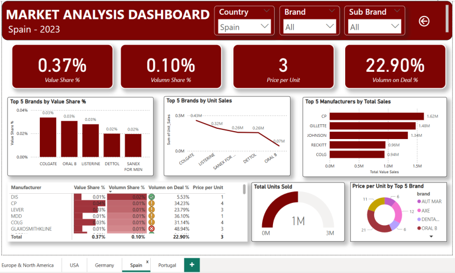Click the AUT MAR legend color dot
455x273 pixels.
[x=419, y=201]
